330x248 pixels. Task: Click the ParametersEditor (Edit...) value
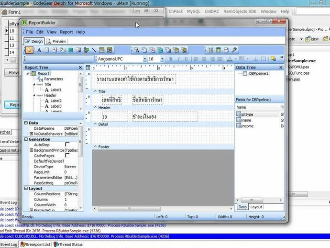[71, 178]
